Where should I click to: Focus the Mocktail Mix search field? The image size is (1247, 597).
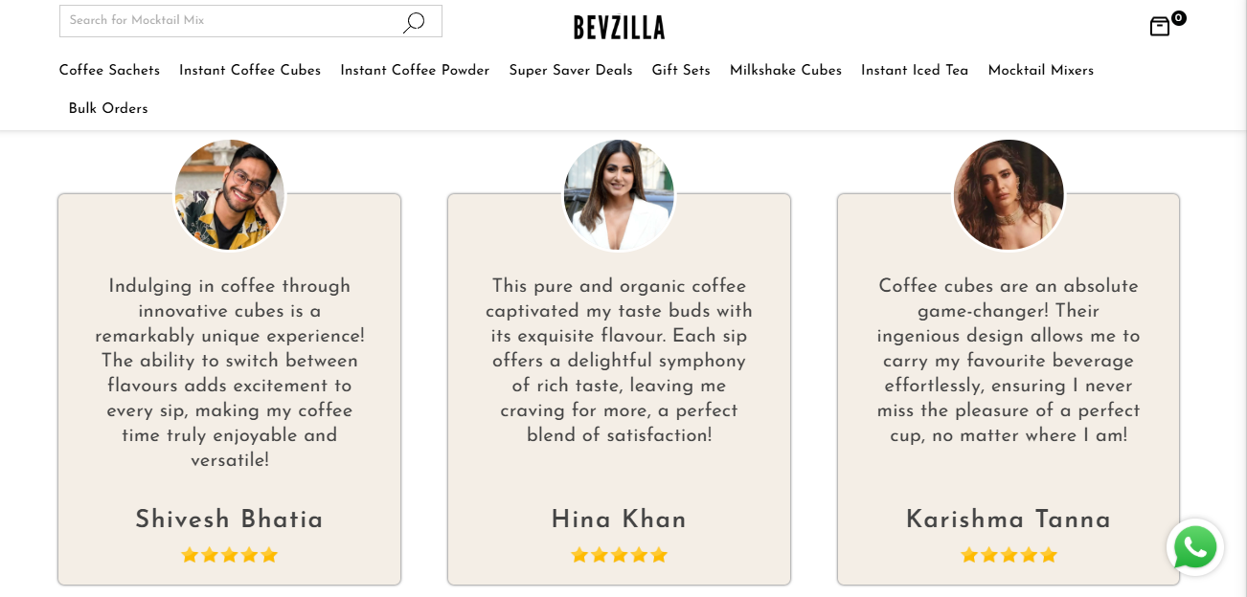coord(230,21)
